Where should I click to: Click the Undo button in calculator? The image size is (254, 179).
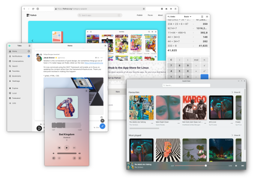tap(171, 17)
